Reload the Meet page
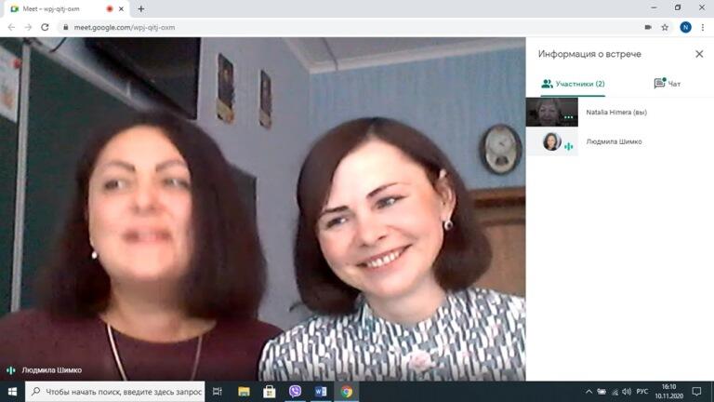 click(45, 27)
